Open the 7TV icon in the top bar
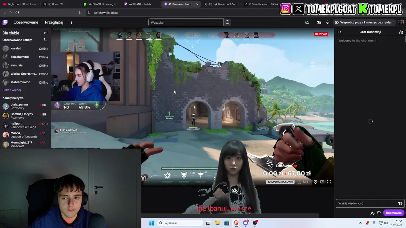406x228 pixels. pos(319,22)
